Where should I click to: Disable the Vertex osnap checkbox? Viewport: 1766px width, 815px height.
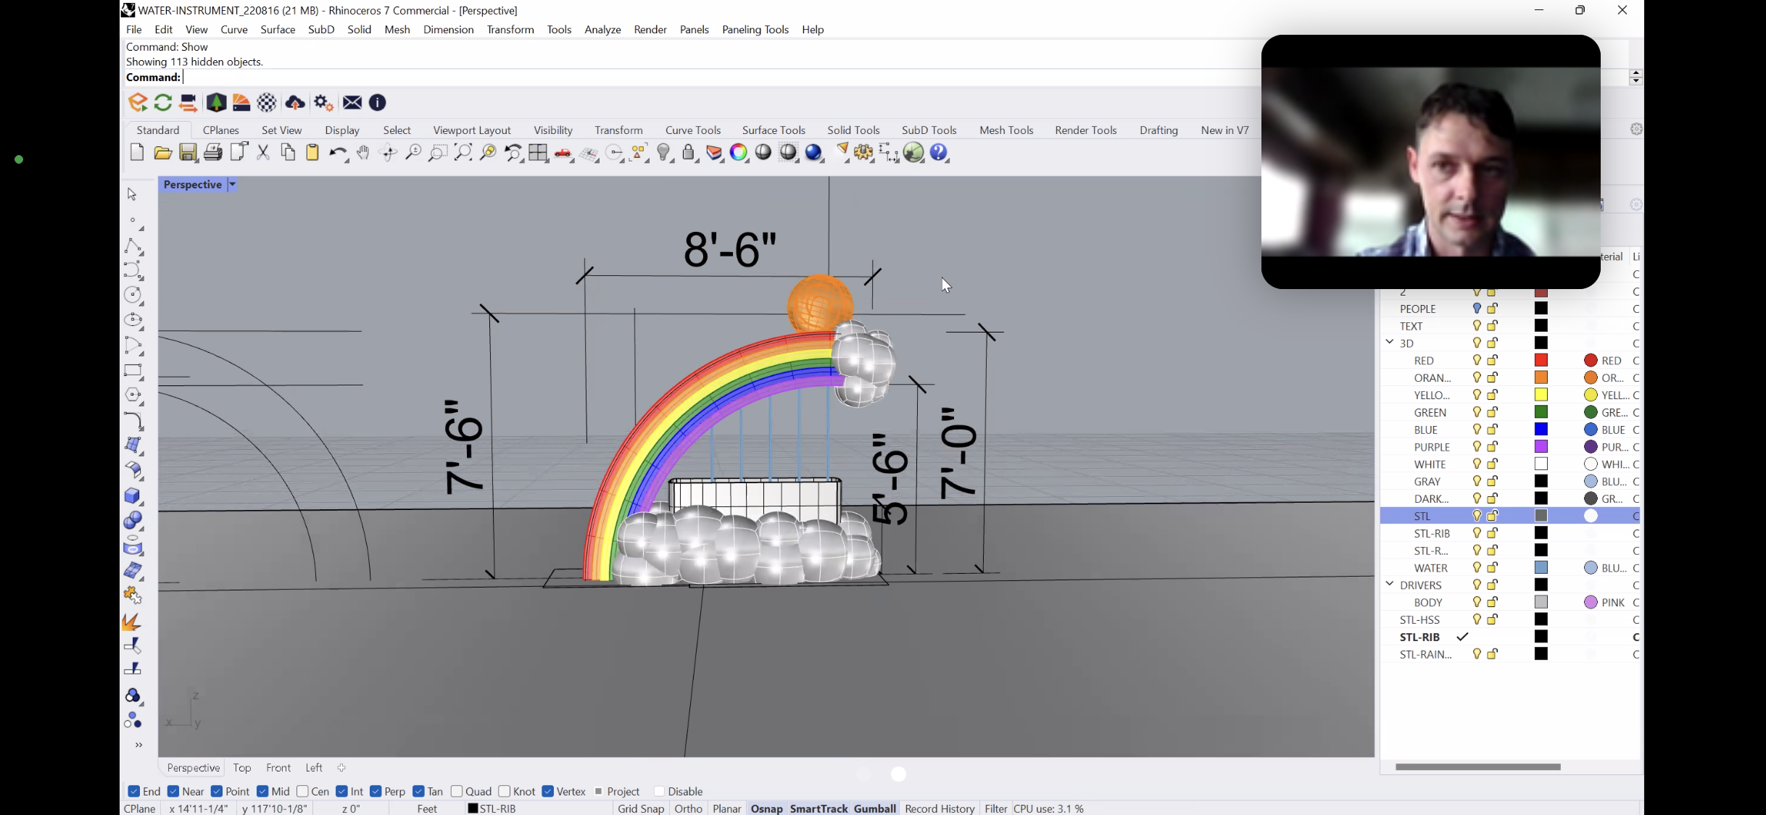tap(548, 791)
